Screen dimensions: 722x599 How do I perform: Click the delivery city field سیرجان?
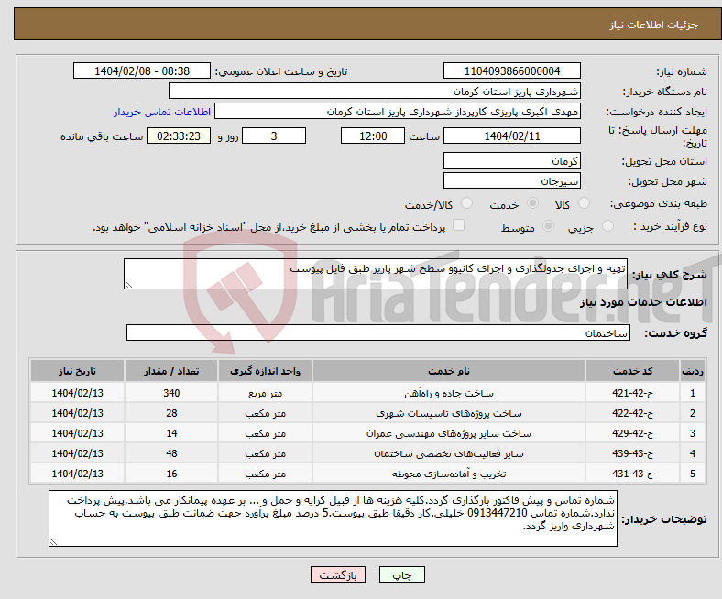[511, 180]
